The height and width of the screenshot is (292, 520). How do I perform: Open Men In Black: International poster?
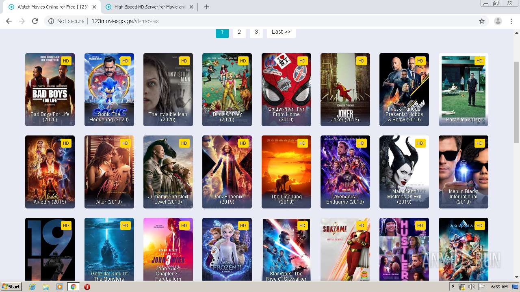464,172
